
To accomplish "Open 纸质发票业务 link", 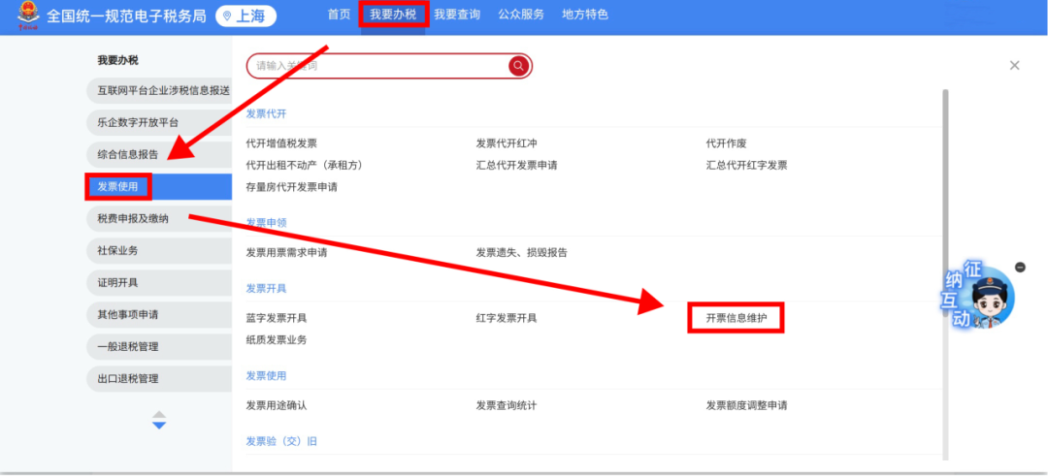I will (x=276, y=340).
